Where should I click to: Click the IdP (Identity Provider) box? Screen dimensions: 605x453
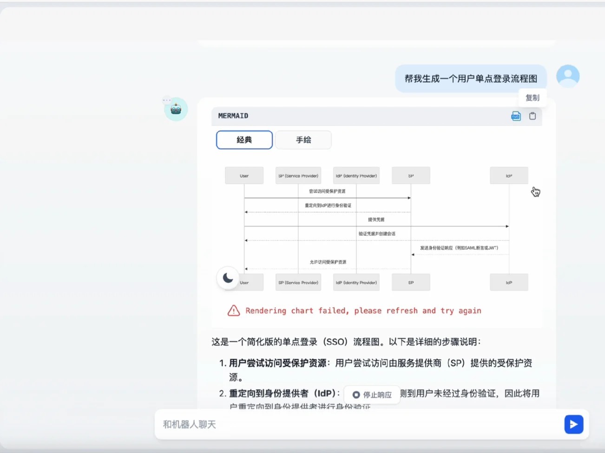click(x=356, y=175)
